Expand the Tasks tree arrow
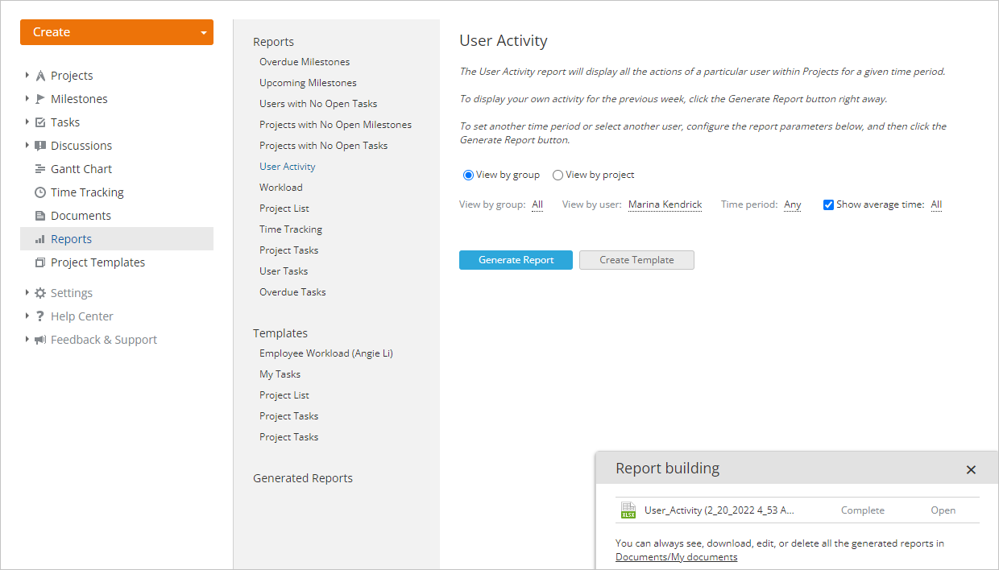Image resolution: width=999 pixels, height=570 pixels. pyautogui.click(x=27, y=122)
